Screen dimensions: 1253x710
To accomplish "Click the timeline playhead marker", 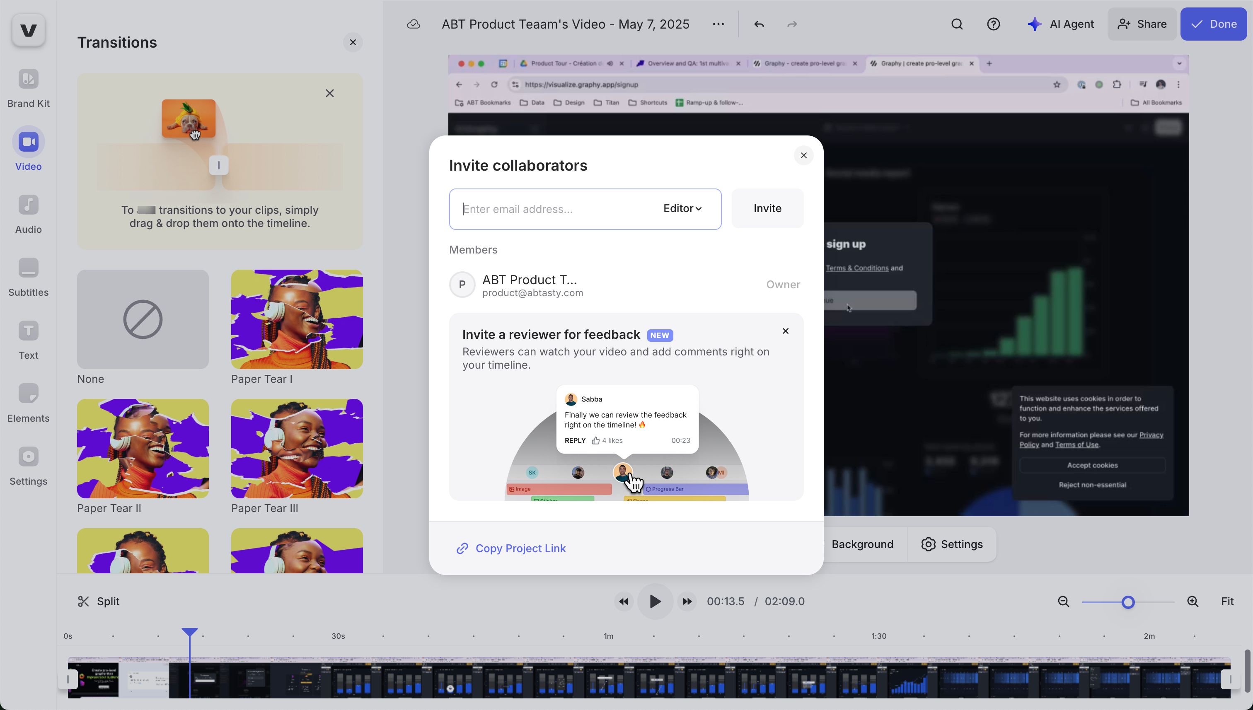I will [x=189, y=633].
